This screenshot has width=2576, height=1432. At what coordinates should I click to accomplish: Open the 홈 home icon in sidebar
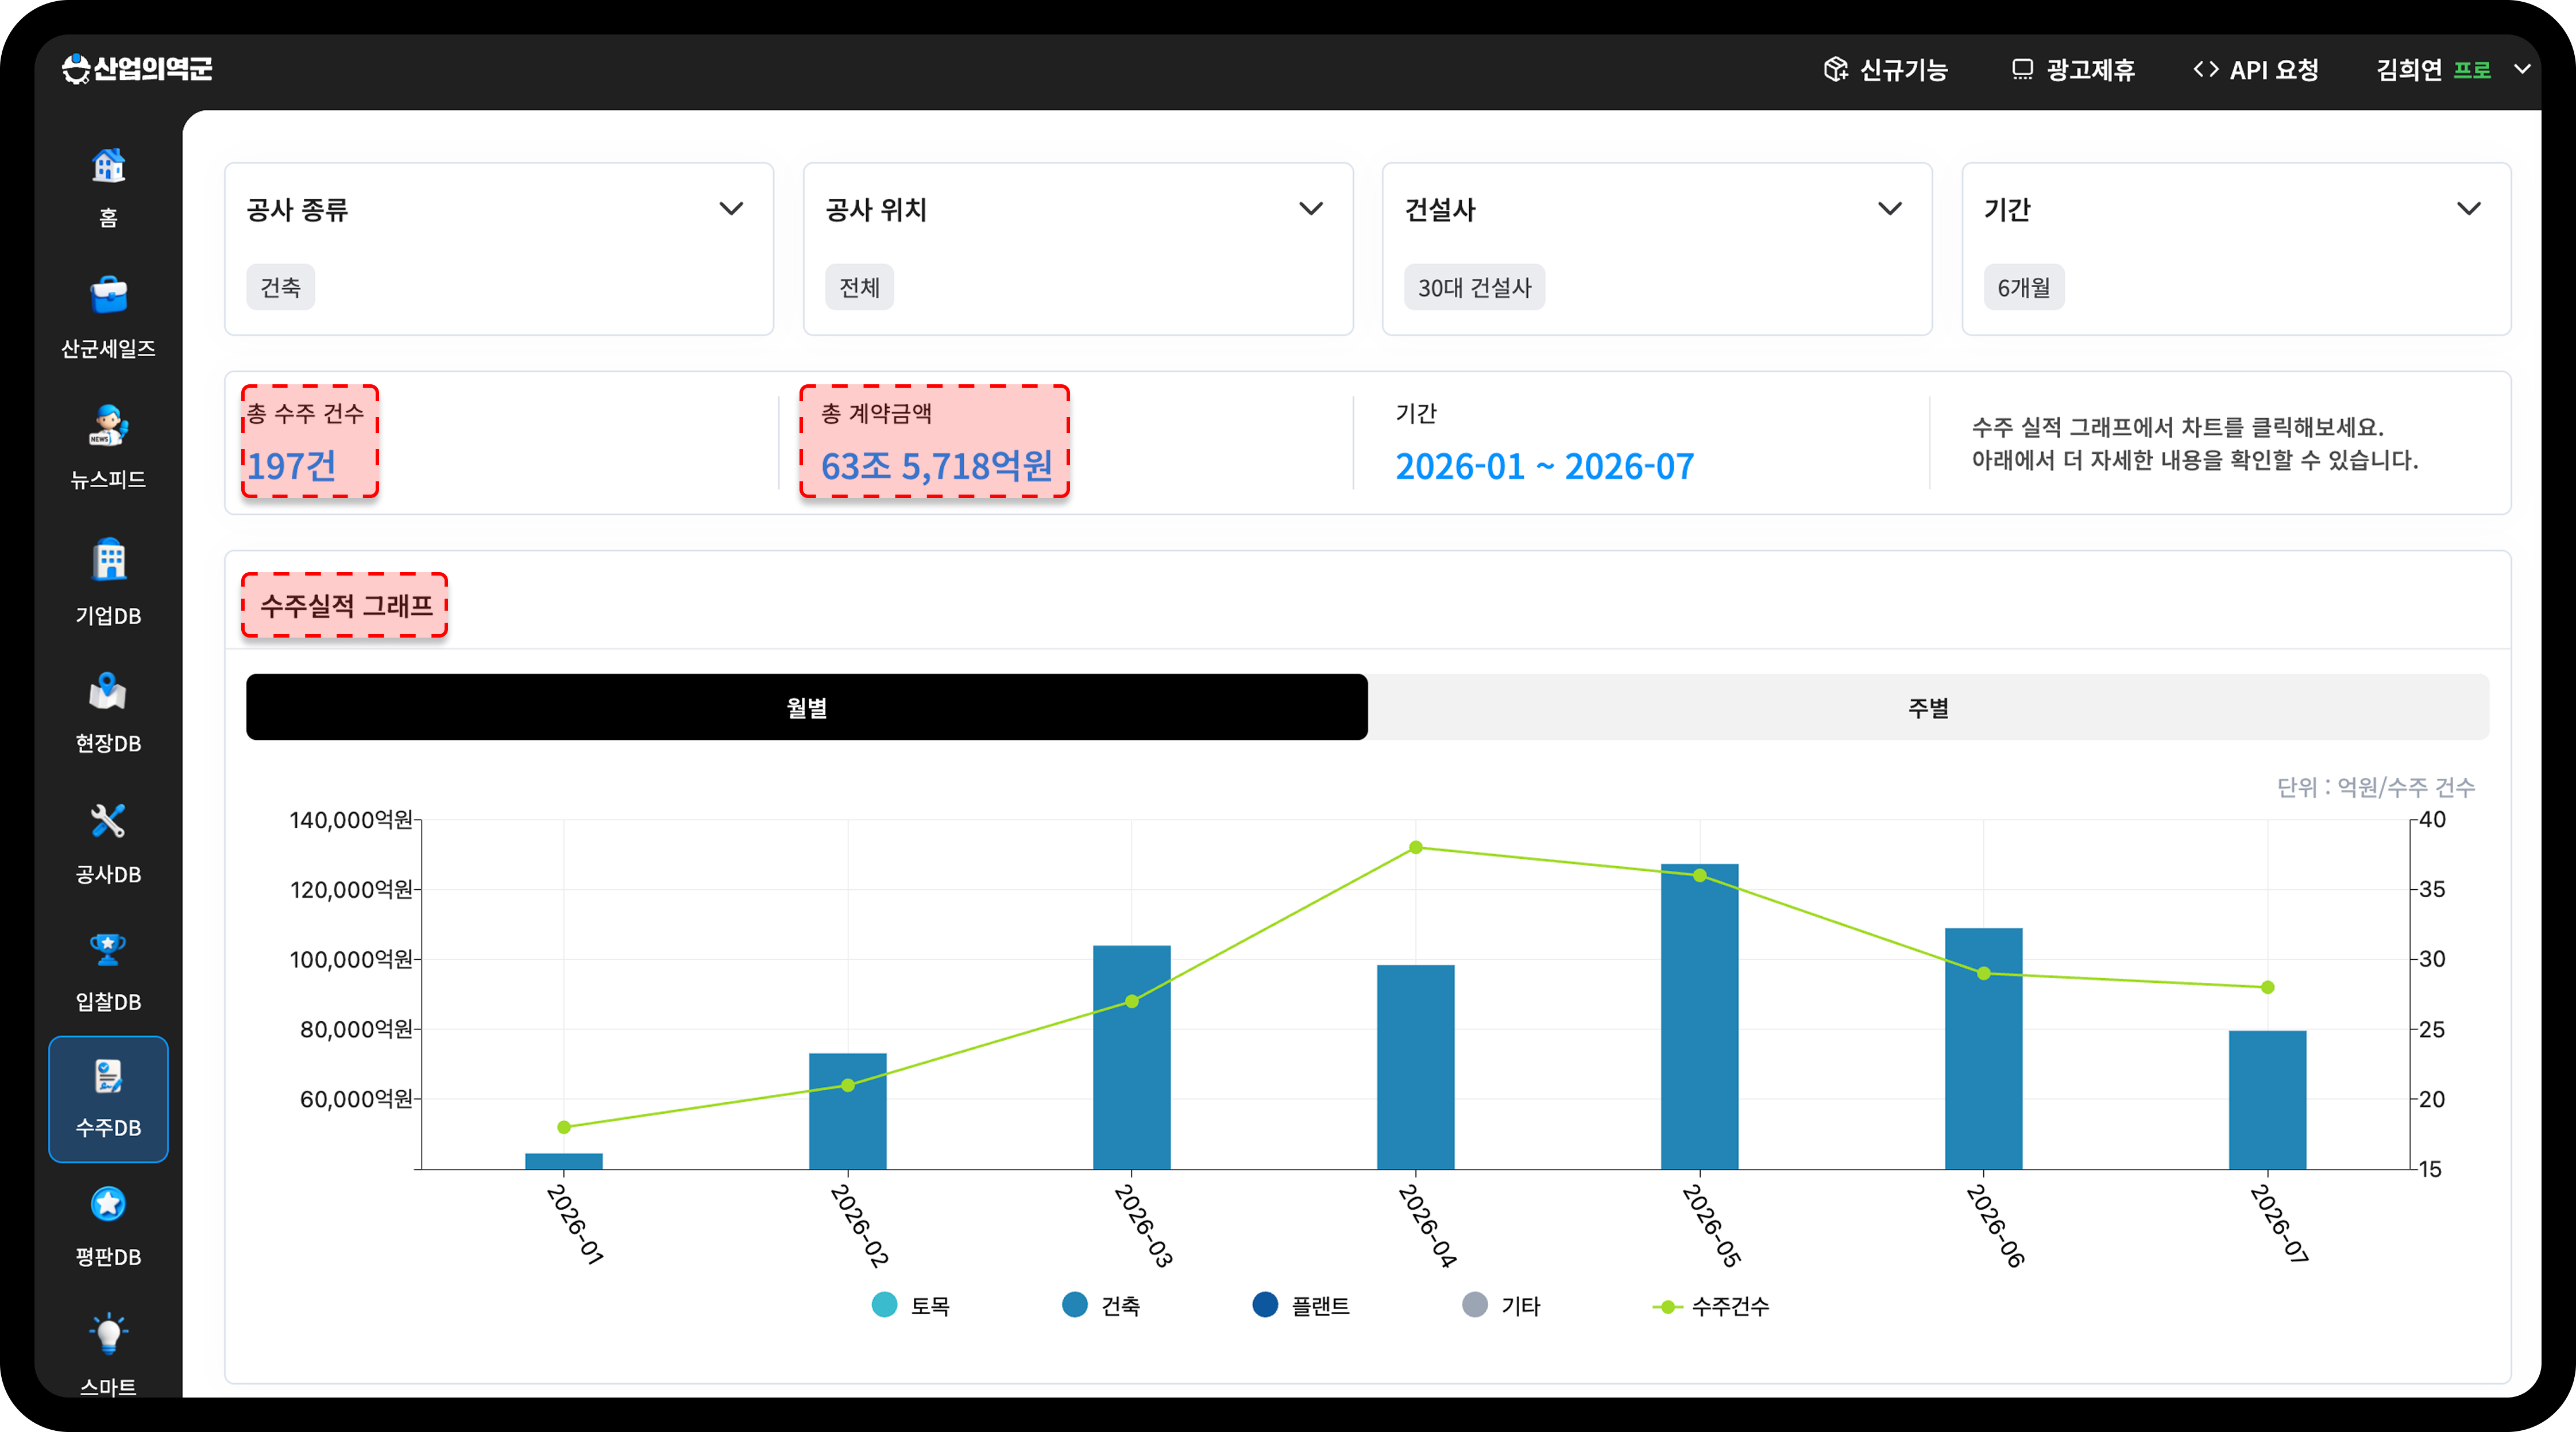[x=108, y=166]
